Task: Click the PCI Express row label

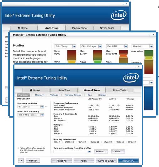Action: point(60,120)
